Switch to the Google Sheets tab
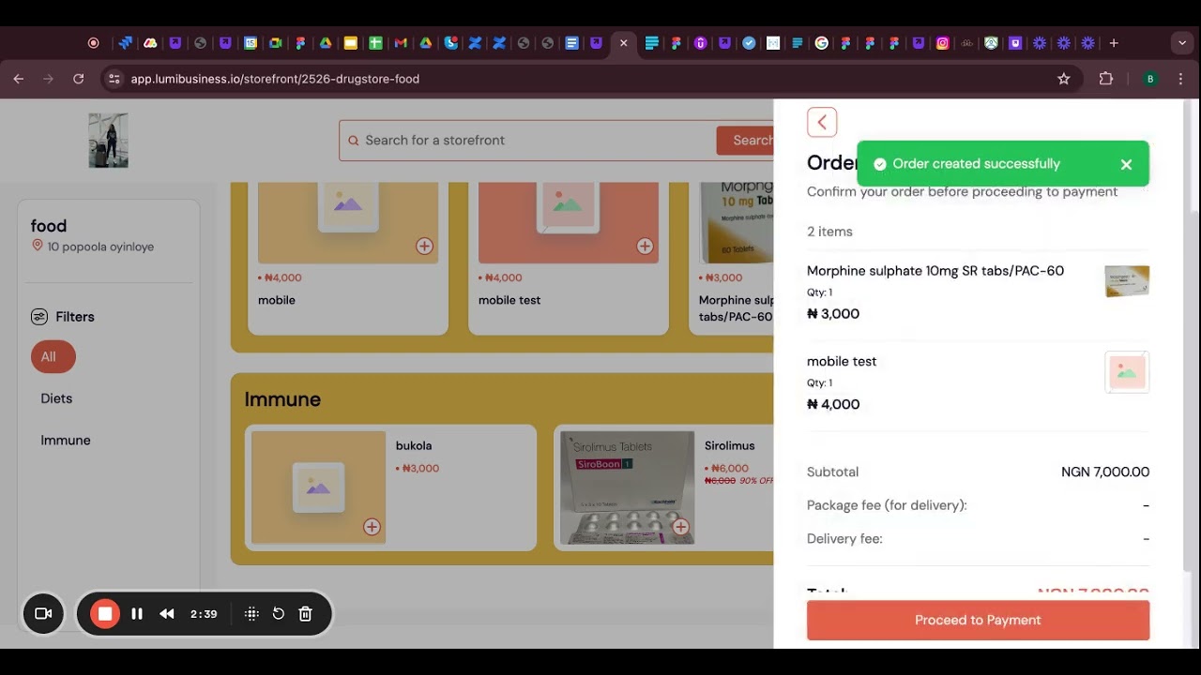Screen dimensions: 1201x675 point(375,43)
